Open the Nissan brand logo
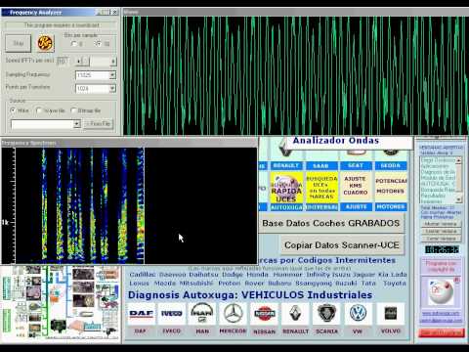Screen dimensions: 469x352 [264, 314]
